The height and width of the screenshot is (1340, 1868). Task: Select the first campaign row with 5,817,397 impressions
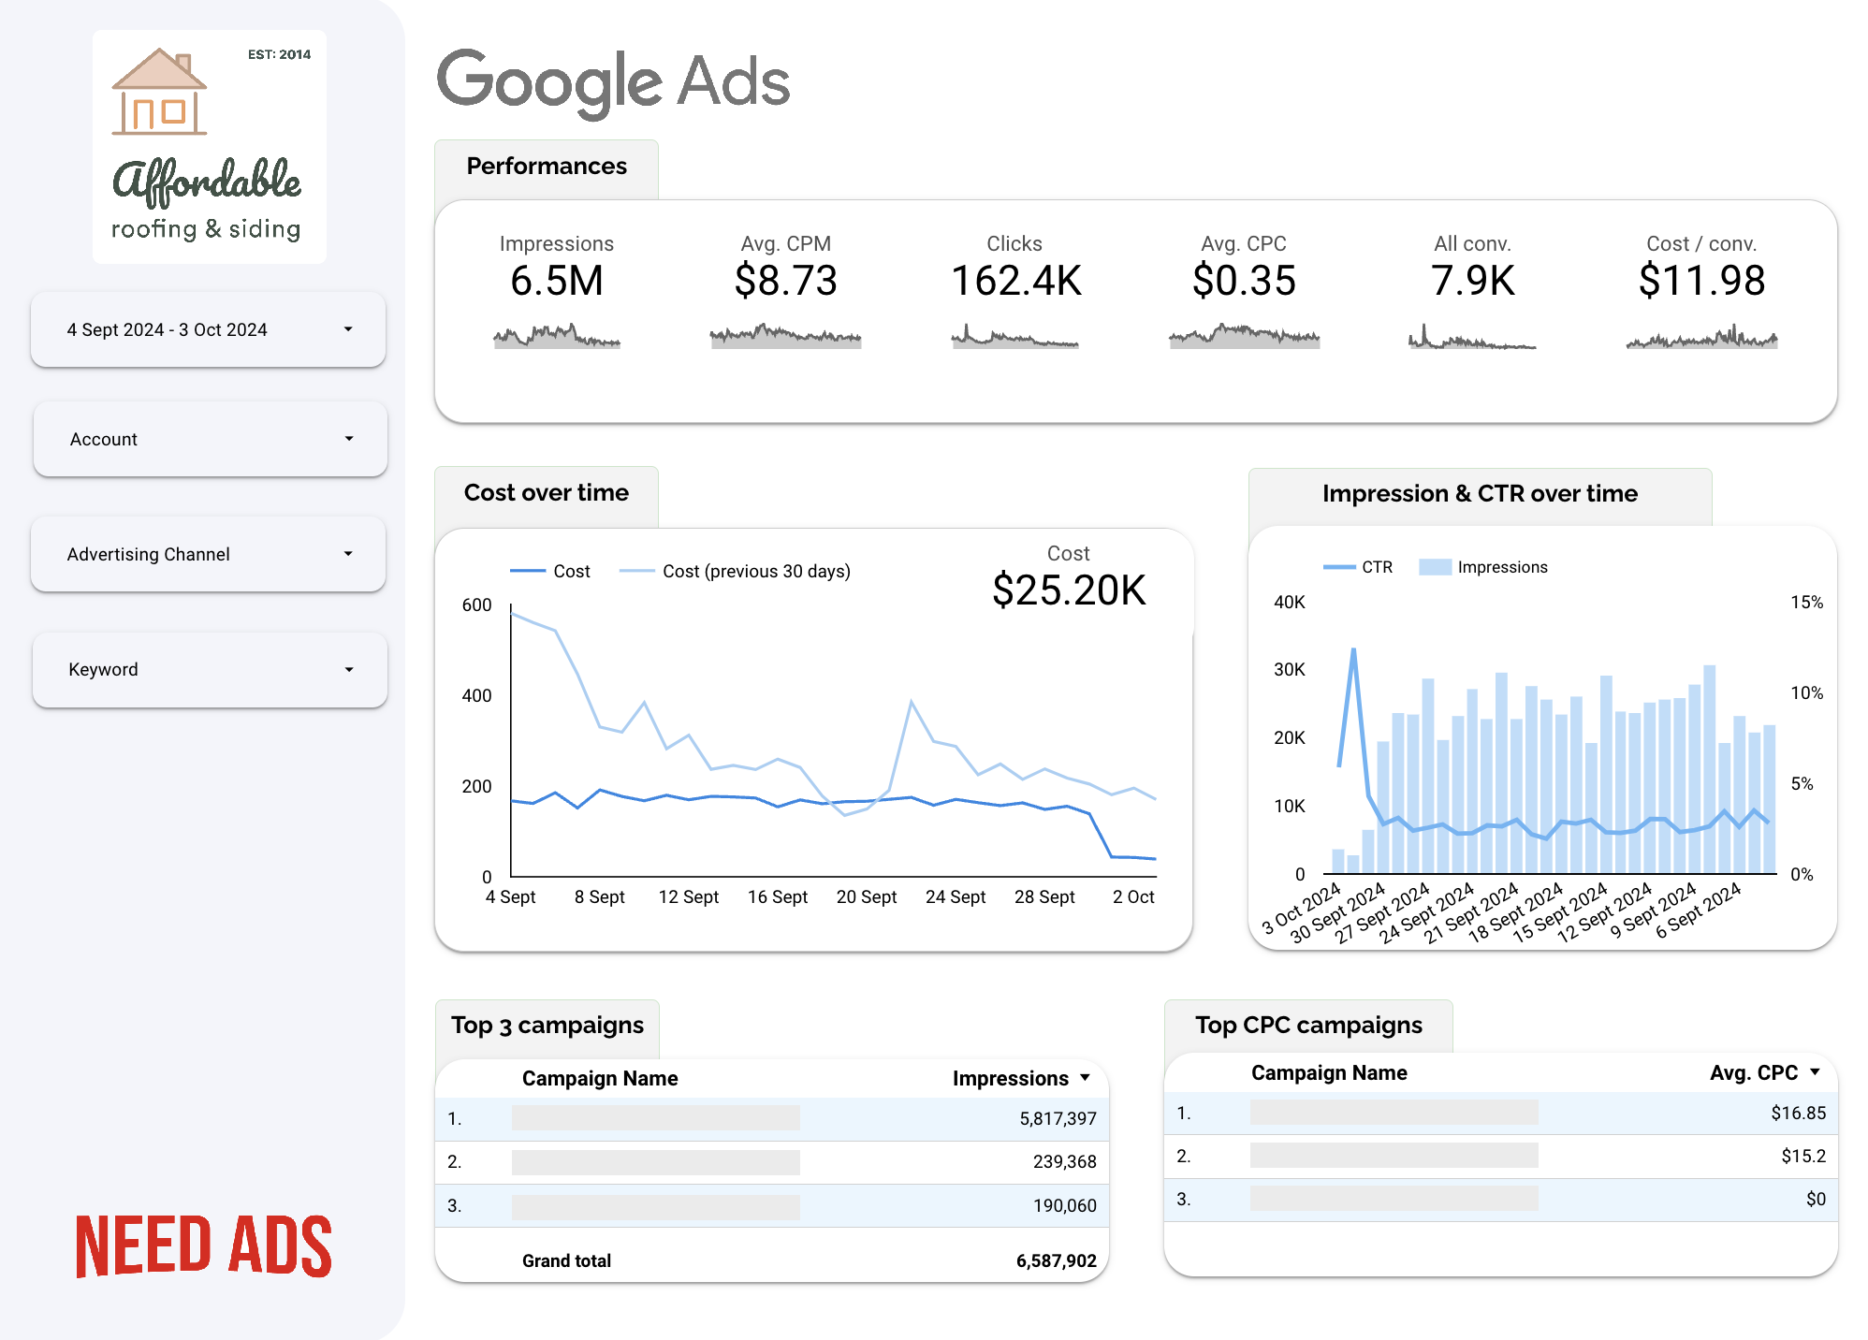pyautogui.click(x=772, y=1118)
